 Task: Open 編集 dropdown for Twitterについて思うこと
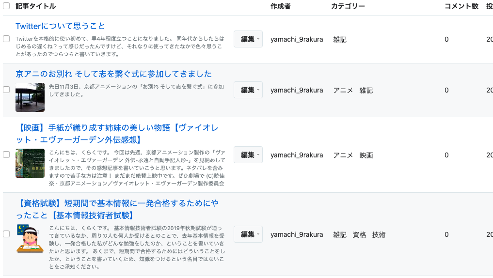pyautogui.click(x=248, y=39)
